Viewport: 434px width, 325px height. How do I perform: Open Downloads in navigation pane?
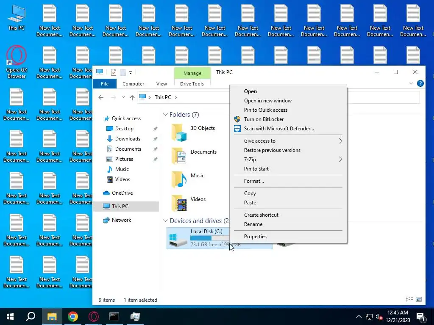coord(128,139)
